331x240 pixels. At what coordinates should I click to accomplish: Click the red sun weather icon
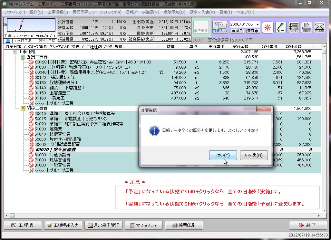pos(268,27)
